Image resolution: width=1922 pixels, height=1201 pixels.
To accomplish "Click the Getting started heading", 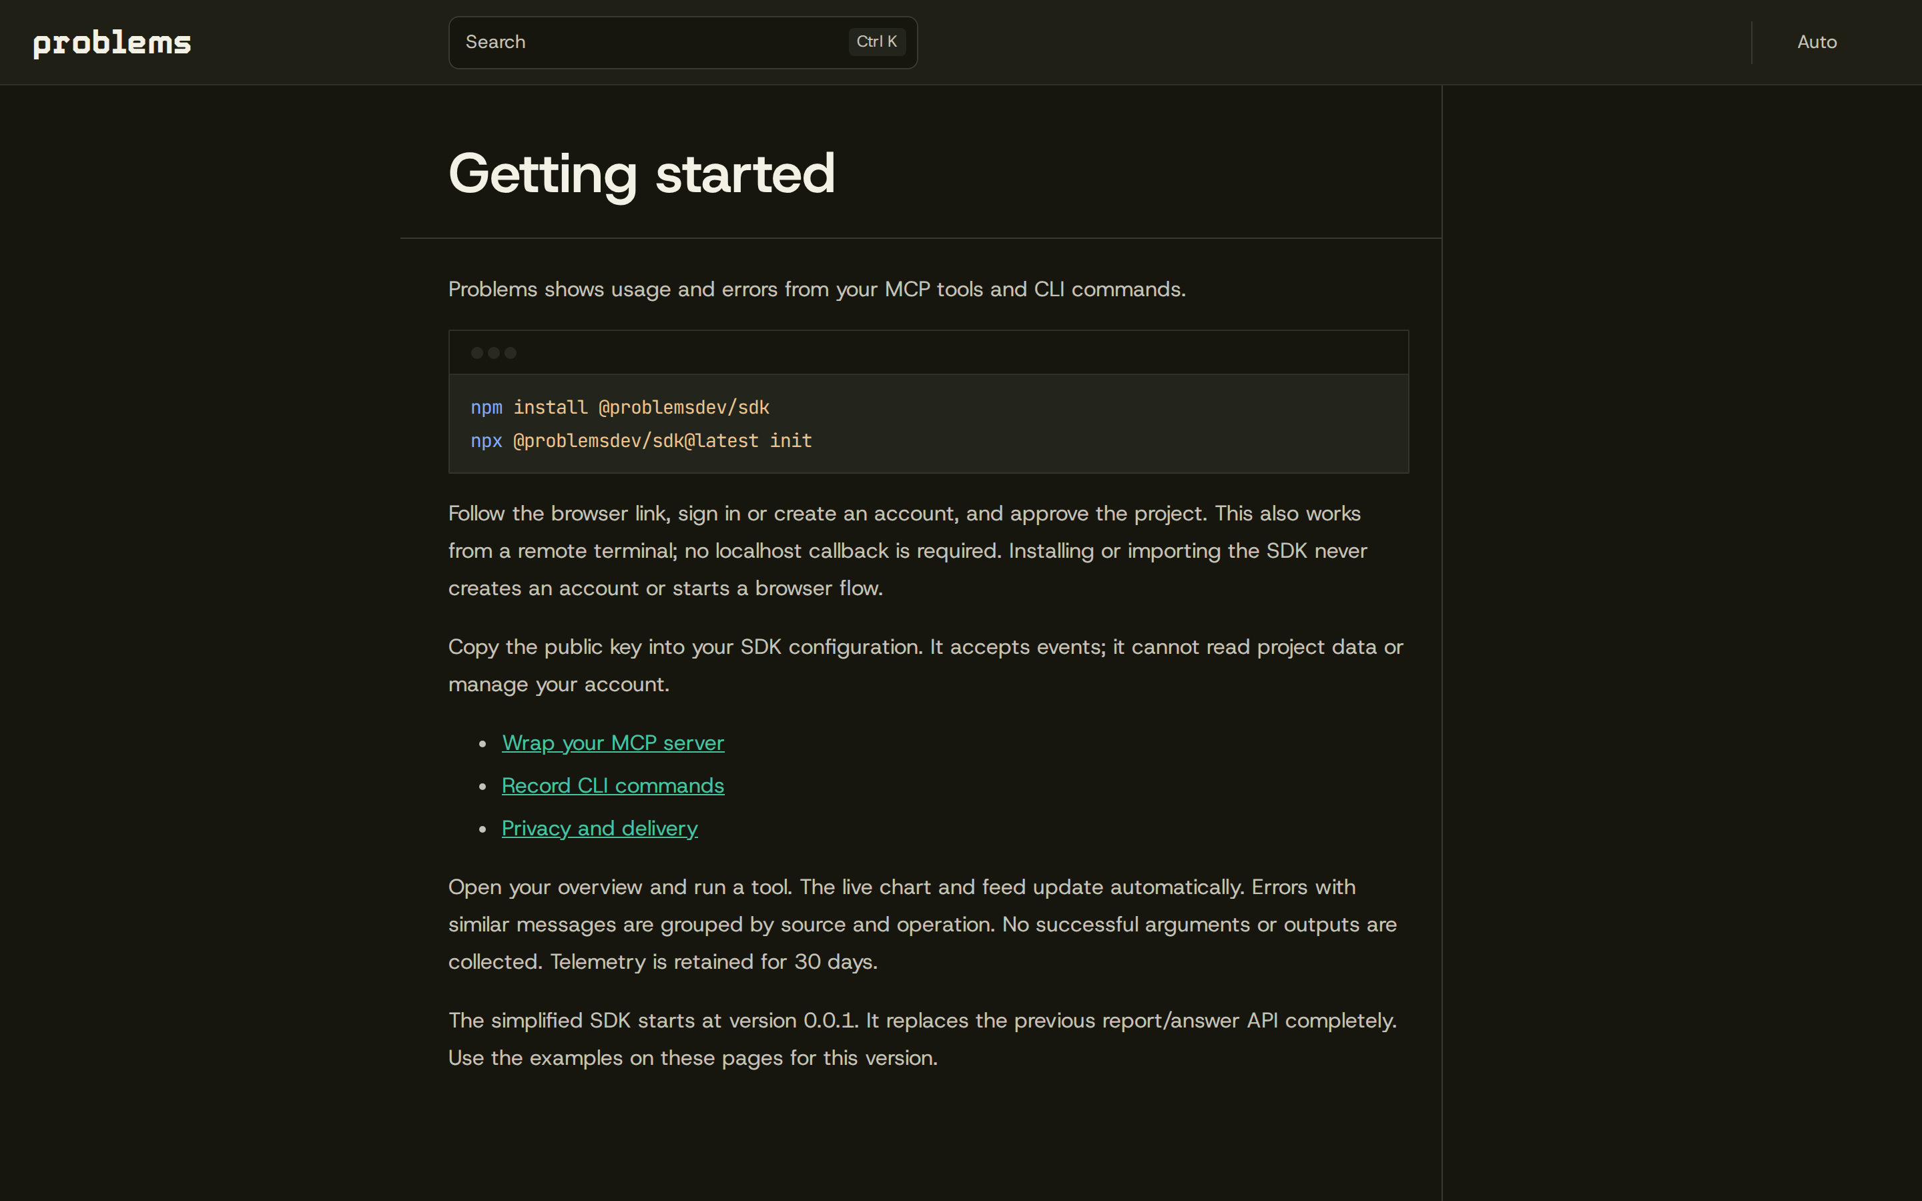I will 642,173.
